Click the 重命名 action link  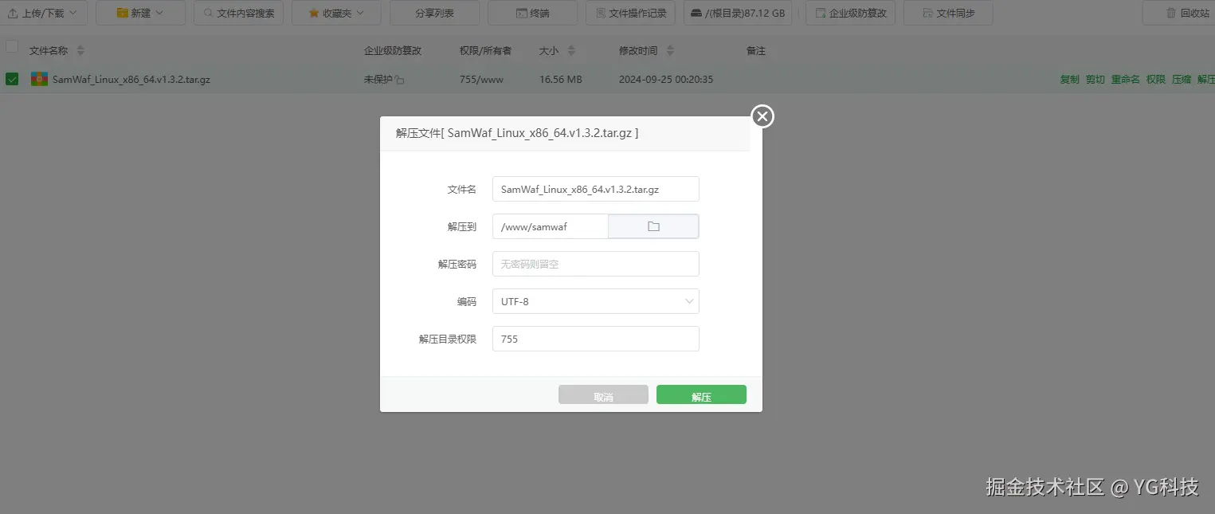[1125, 80]
